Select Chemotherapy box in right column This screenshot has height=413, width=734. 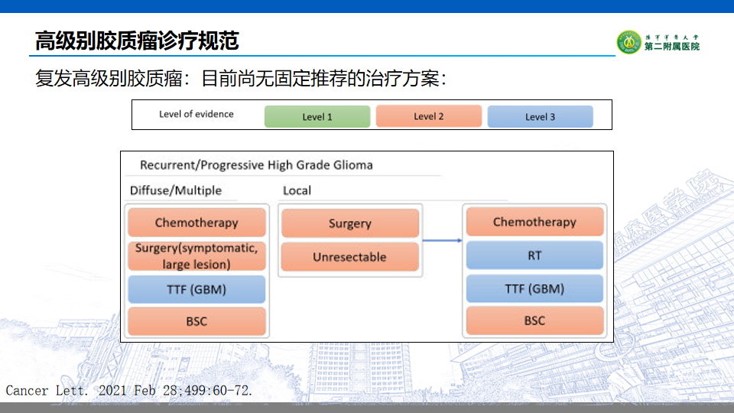click(x=534, y=222)
